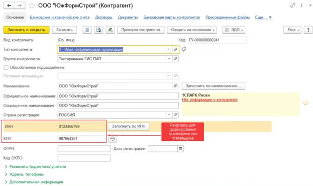Open the Группа контрагентов dropdown arrow
The image size is (313, 186).
click(x=169, y=59)
